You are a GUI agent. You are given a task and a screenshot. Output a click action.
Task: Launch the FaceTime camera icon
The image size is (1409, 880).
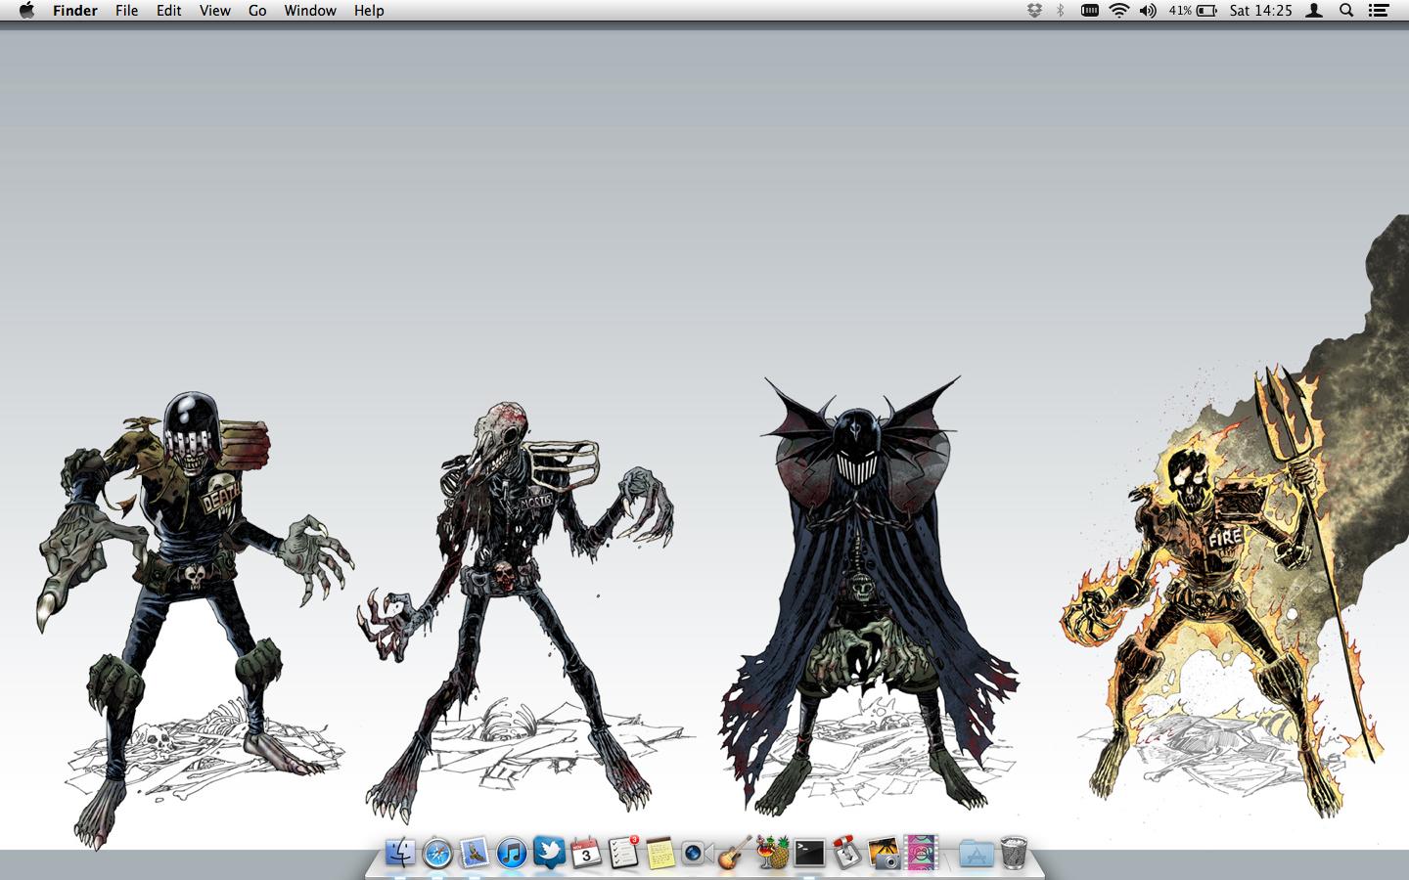[x=698, y=853]
